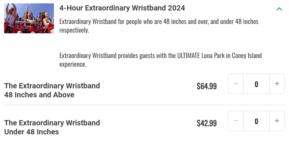Viewport: 289px width, 143px height.
Task: Click the ULTIMATE Luna Park description paragraph
Action: (161, 60)
